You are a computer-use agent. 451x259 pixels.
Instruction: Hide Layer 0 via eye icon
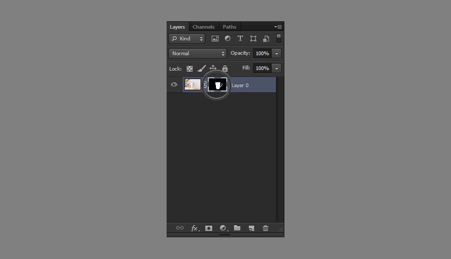coord(174,84)
